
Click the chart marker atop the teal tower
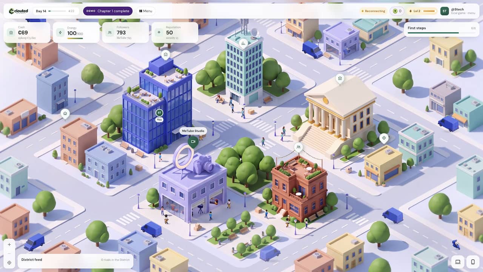click(x=243, y=43)
